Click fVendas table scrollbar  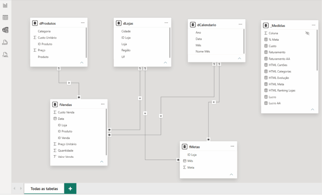point(106,132)
